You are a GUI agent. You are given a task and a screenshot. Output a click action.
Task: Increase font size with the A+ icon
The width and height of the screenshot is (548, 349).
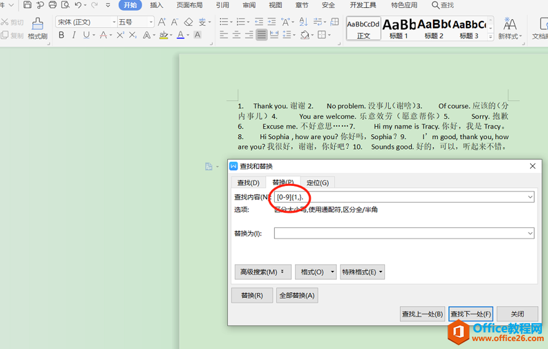162,22
